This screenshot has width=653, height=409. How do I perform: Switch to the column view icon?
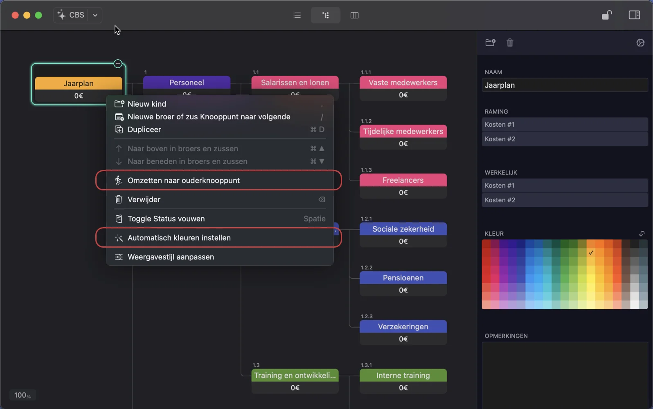coord(354,15)
